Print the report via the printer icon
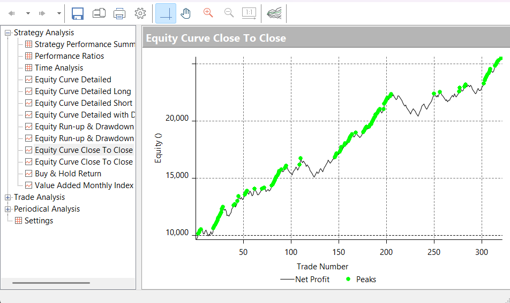Screen dimensions: 510x303 tap(119, 13)
